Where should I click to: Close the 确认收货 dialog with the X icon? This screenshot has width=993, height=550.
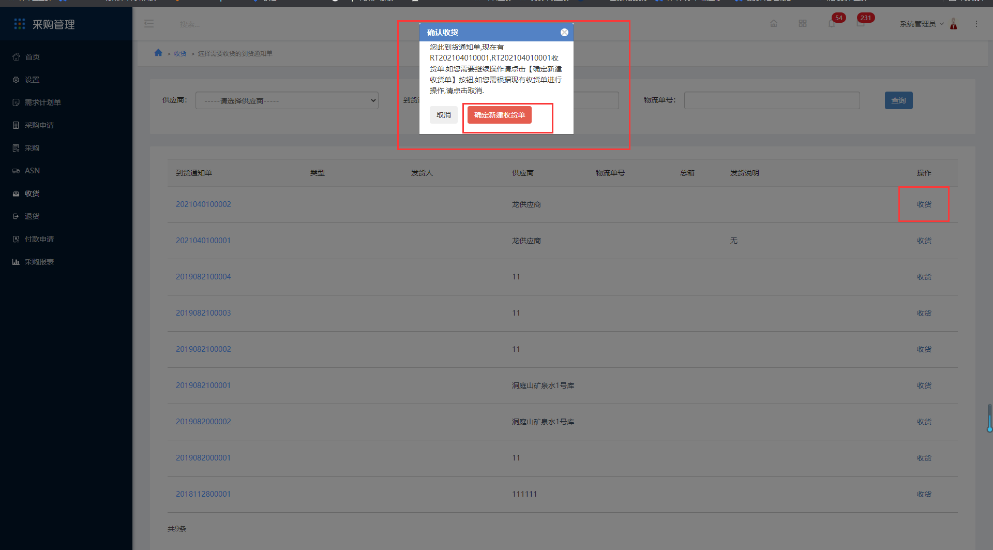(x=564, y=32)
